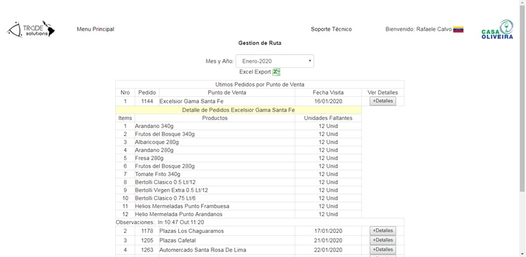Click the Excel Export text link
The image size is (526, 257).
[x=255, y=72]
